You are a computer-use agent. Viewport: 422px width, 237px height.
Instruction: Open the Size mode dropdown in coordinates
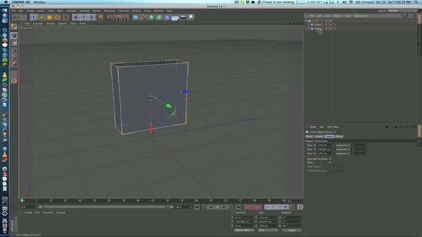pyautogui.click(x=268, y=230)
